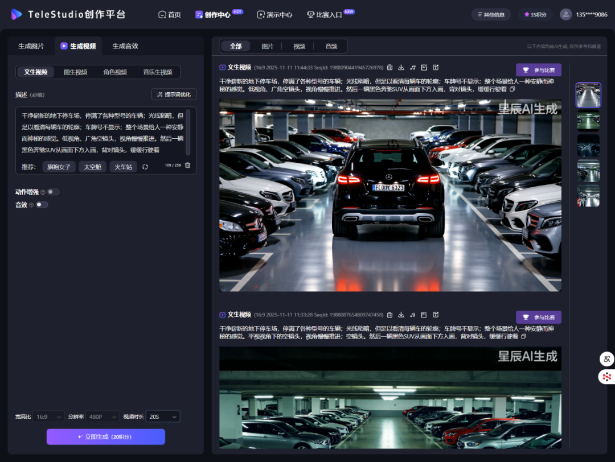
Task: Open the 宽高比 16:9 dropdown
Action: [49, 417]
